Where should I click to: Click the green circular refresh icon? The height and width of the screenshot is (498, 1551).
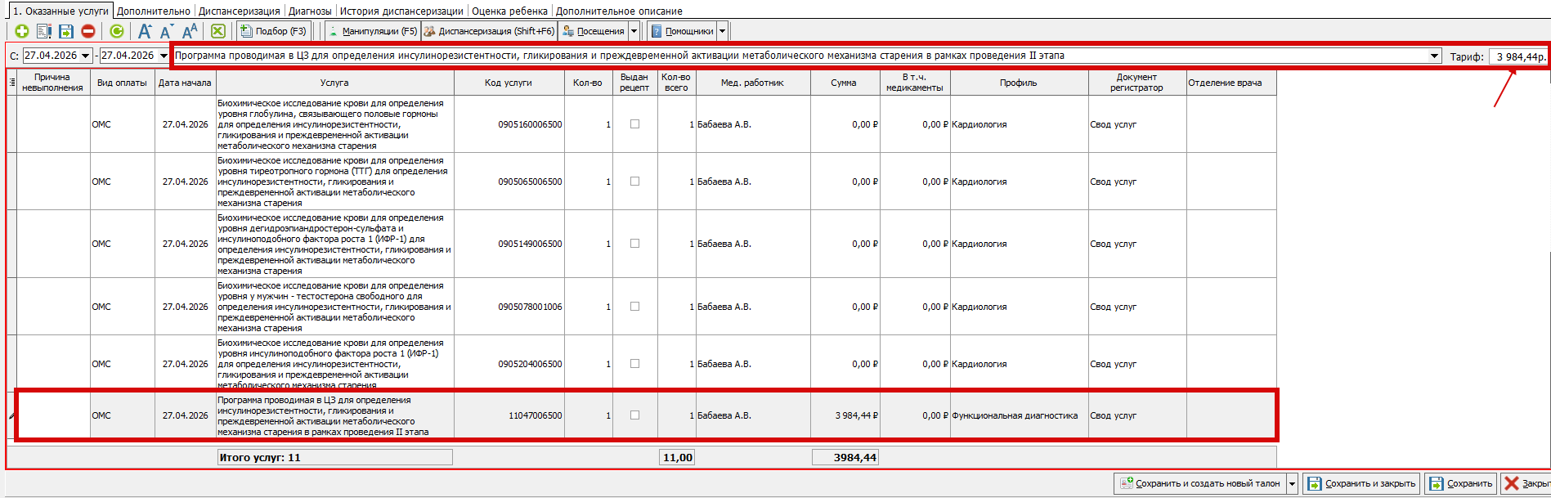click(117, 31)
